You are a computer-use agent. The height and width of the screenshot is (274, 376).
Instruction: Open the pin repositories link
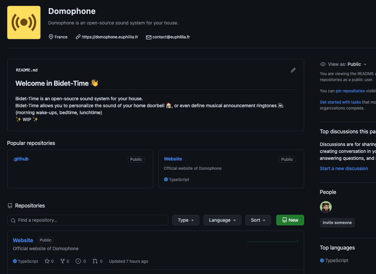pos(350,91)
